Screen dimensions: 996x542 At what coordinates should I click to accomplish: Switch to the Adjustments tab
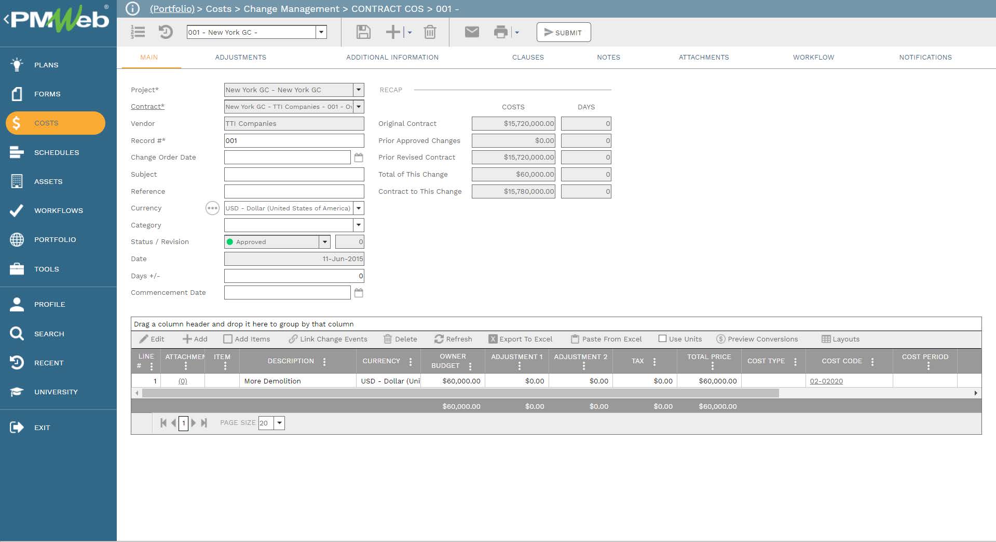coord(241,58)
